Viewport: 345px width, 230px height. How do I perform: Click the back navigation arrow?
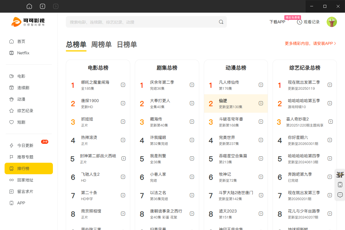tap(43, 6)
